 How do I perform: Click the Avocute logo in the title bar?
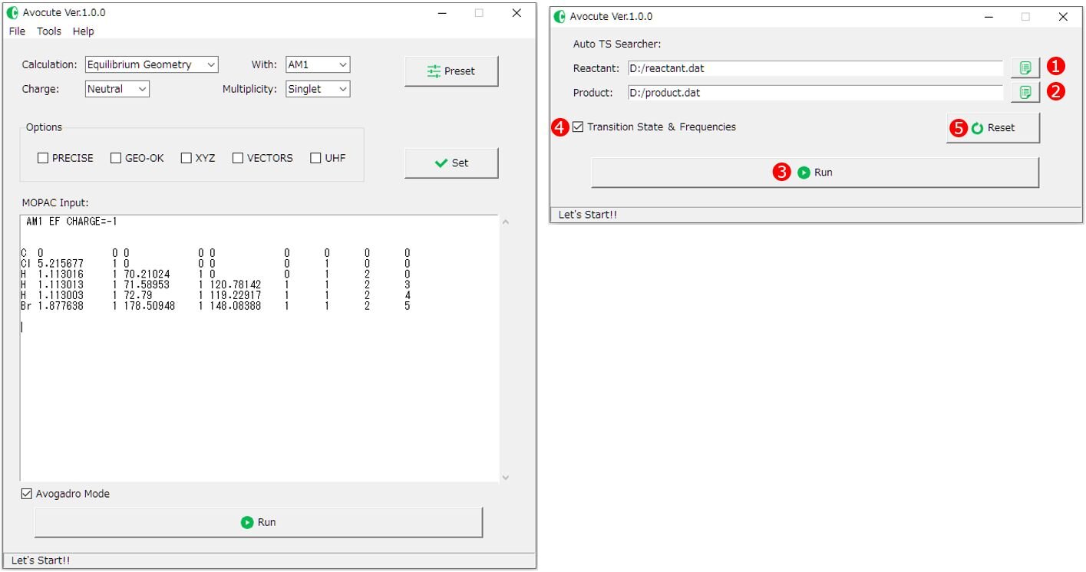(x=11, y=12)
